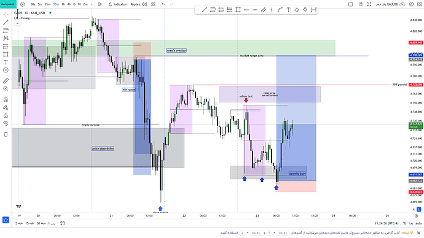Click the blue star favorites button
Screen dimensions: 424x238
[x=6, y=220]
